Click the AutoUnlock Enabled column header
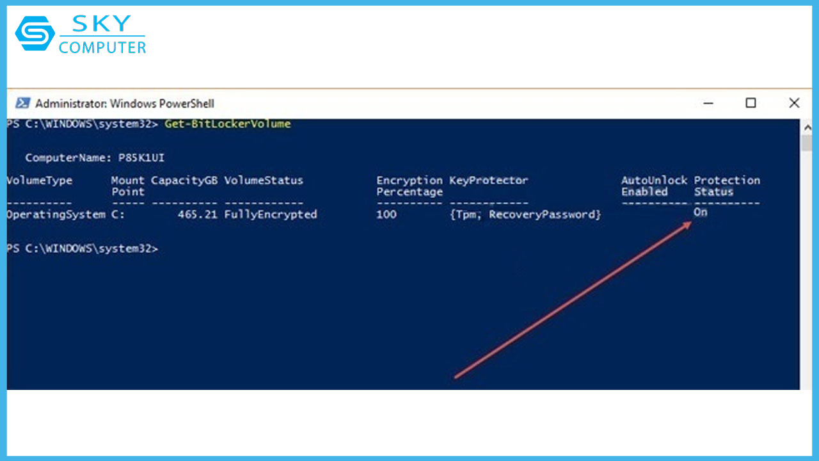Image resolution: width=819 pixels, height=461 pixels. pos(654,186)
